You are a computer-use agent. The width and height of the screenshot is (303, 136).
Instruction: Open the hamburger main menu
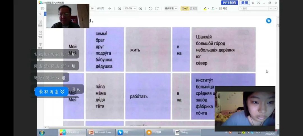(x=253, y=3)
